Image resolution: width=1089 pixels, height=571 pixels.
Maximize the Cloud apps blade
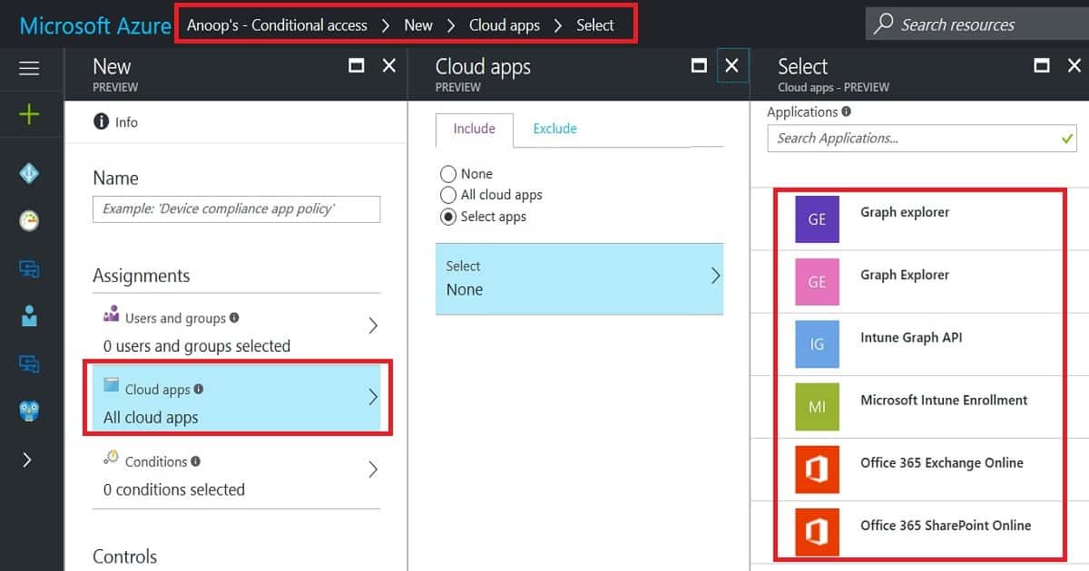tap(699, 65)
